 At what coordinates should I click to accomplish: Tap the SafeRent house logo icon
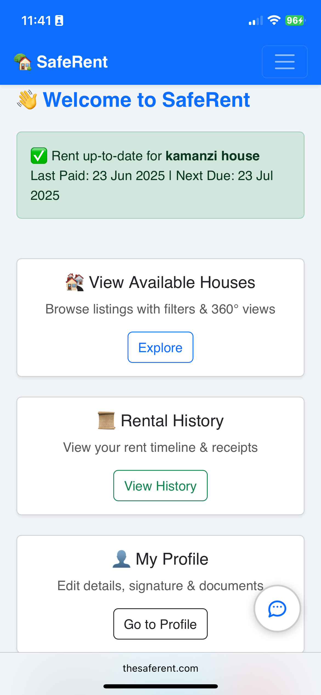pyautogui.click(x=23, y=62)
